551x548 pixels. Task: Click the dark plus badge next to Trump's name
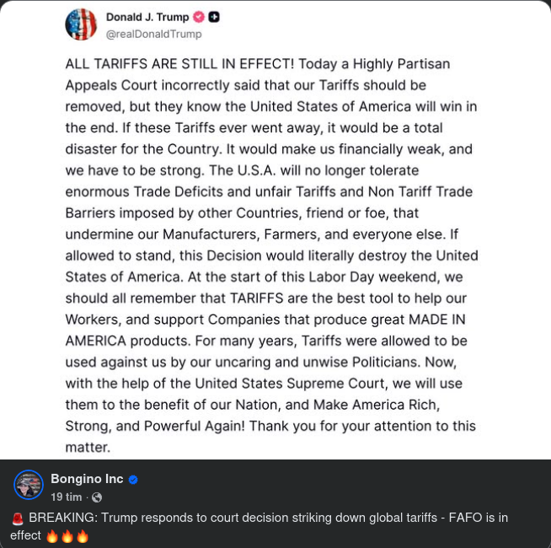coord(215,17)
